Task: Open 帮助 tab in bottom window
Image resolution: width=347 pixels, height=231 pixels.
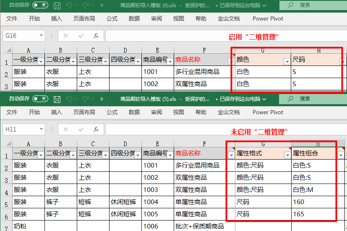Action: [201, 112]
